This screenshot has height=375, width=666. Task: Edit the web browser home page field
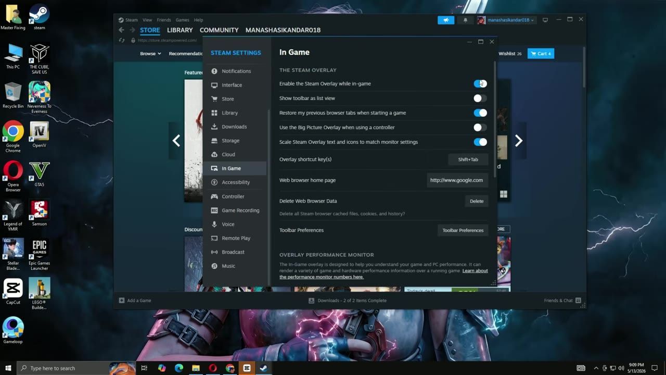tap(457, 180)
